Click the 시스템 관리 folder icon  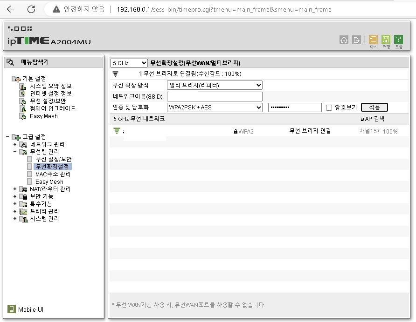(23, 219)
